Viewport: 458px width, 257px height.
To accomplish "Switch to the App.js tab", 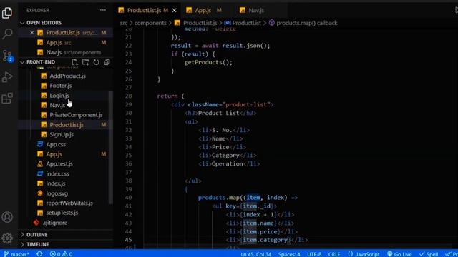I will pyautogui.click(x=203, y=11).
